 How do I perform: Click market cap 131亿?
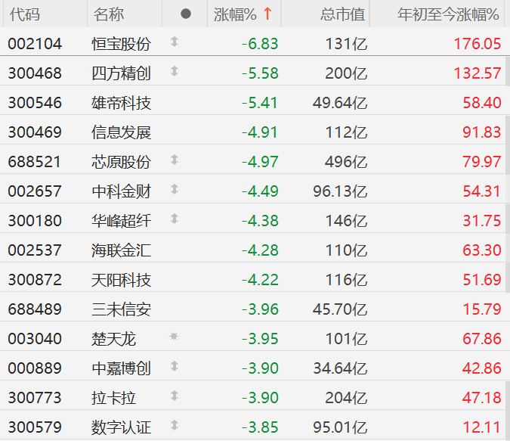point(346,44)
